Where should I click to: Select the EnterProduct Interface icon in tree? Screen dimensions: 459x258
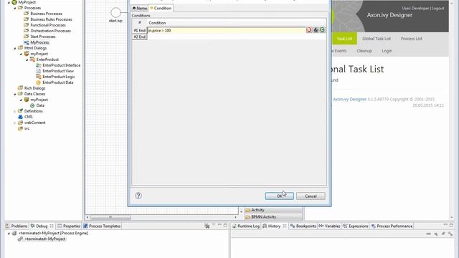tap(38, 65)
